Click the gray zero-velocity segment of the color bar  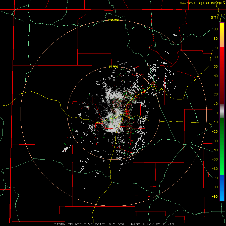(x=222, y=111)
